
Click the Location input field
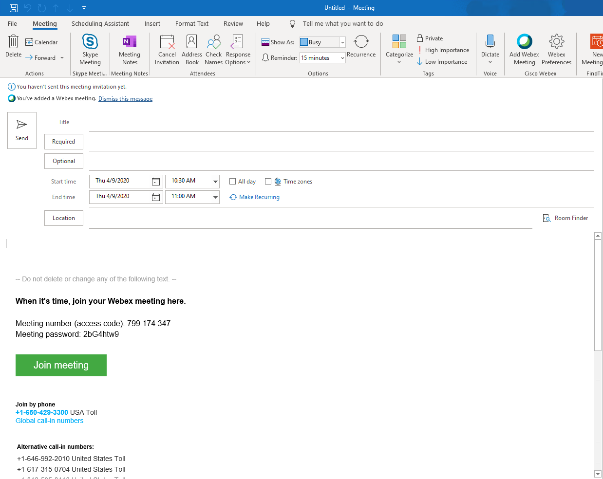coord(311,220)
